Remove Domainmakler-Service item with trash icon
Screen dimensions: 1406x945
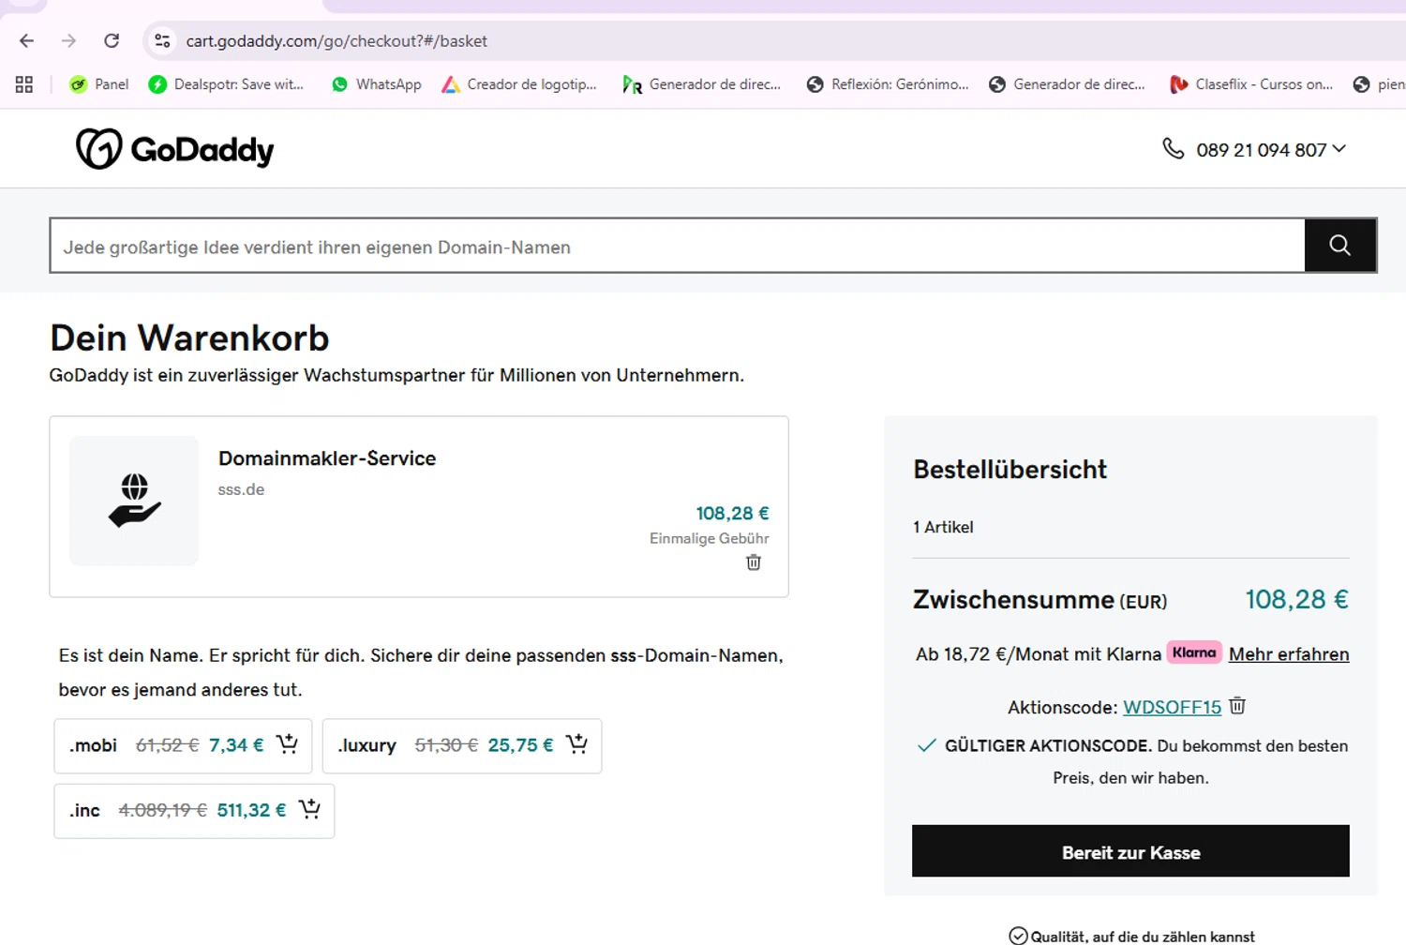754,562
